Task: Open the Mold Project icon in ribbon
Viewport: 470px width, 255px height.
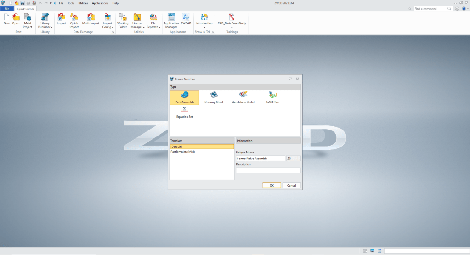Action: click(28, 17)
